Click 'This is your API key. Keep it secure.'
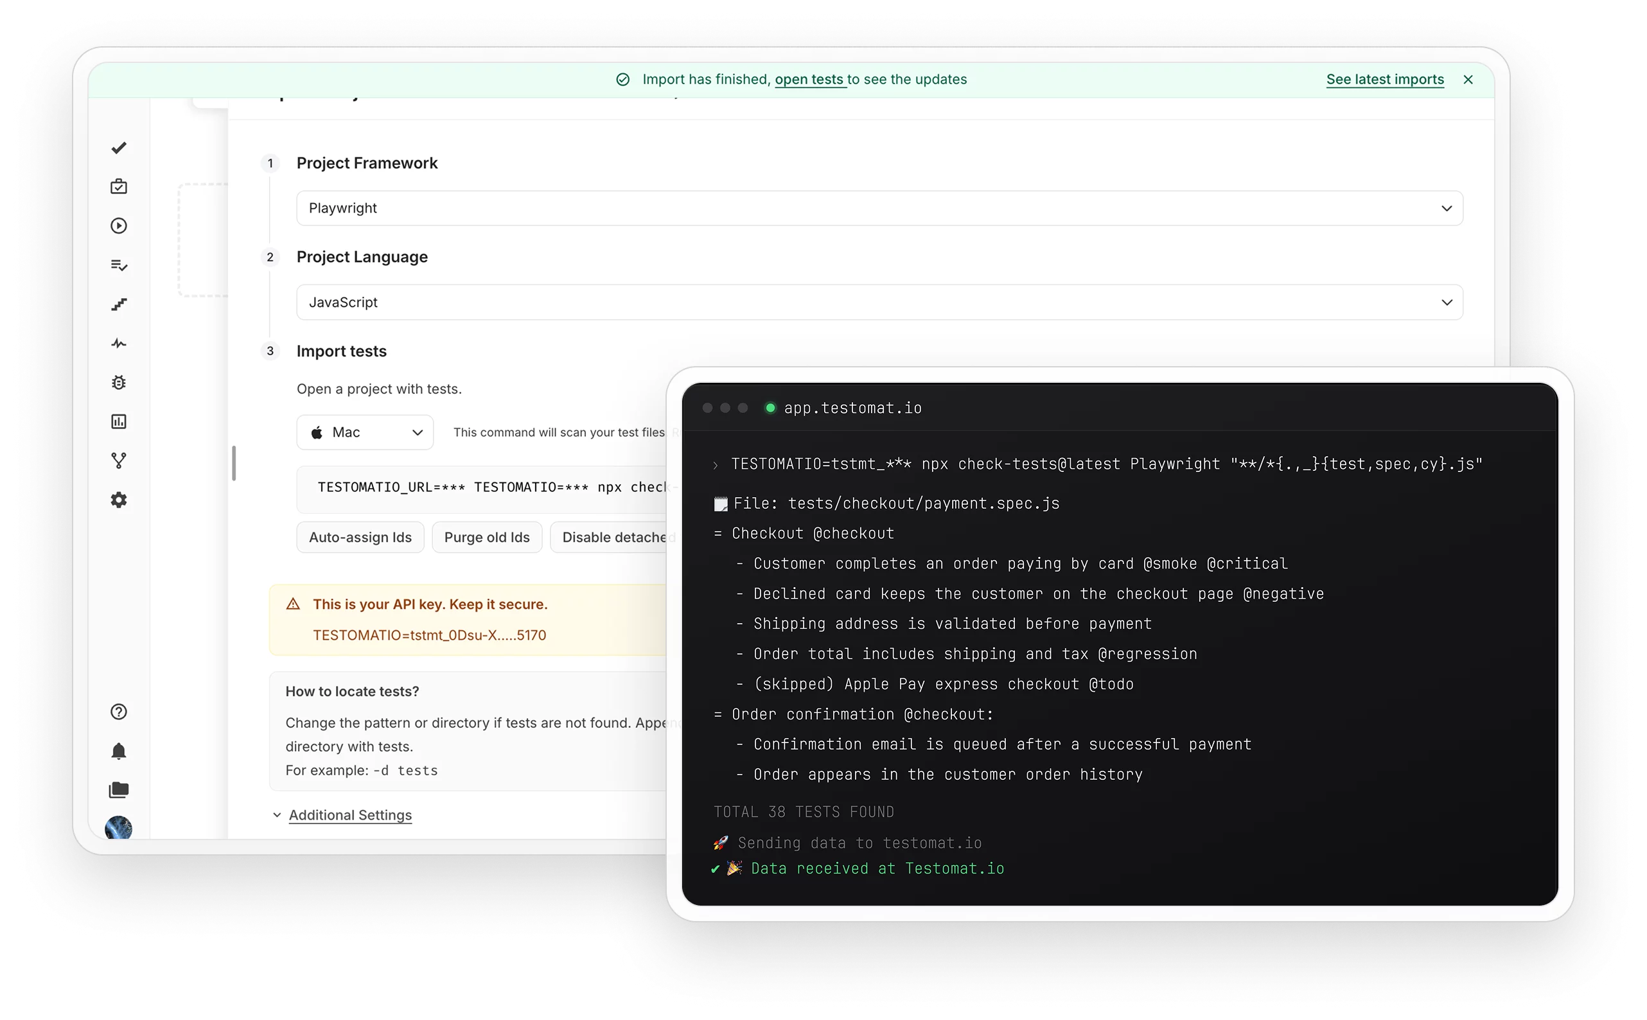Viewport: 1647px width, 1020px height. tap(430, 604)
